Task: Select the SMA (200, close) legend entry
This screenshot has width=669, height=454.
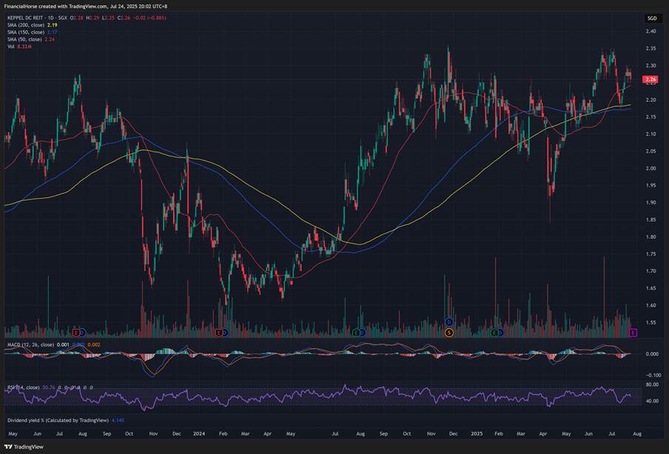Action: (x=26, y=25)
